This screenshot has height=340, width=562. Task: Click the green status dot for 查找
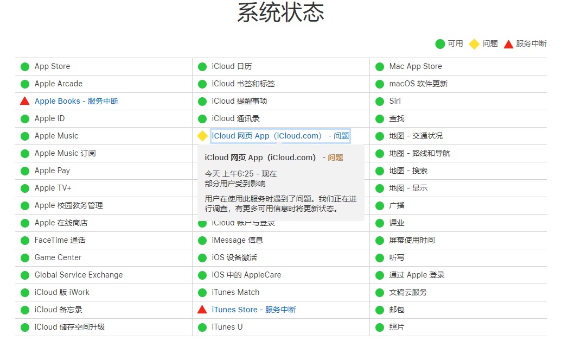coord(380,119)
